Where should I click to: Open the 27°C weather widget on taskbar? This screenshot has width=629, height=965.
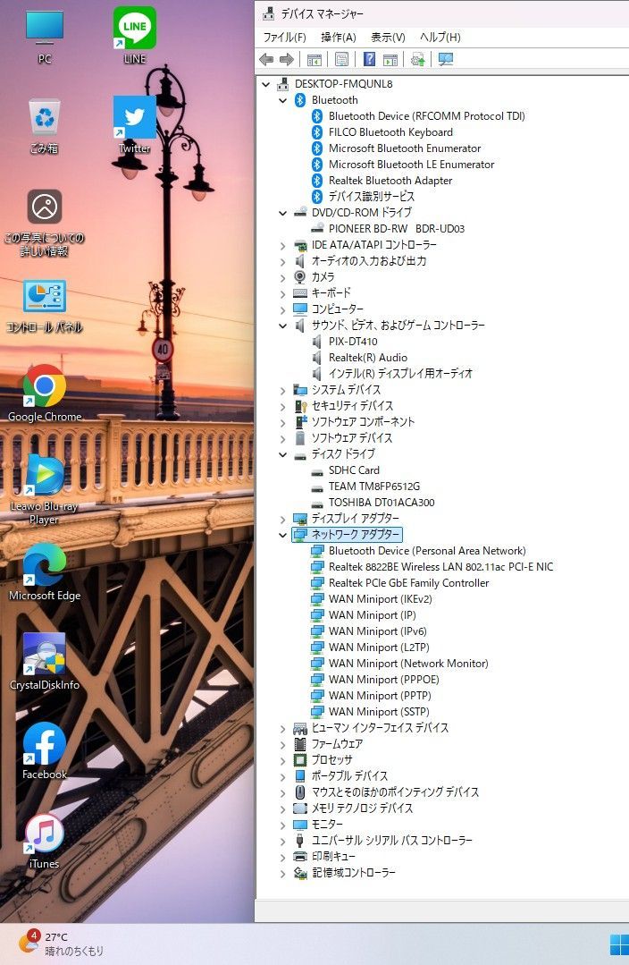pyautogui.click(x=60, y=944)
